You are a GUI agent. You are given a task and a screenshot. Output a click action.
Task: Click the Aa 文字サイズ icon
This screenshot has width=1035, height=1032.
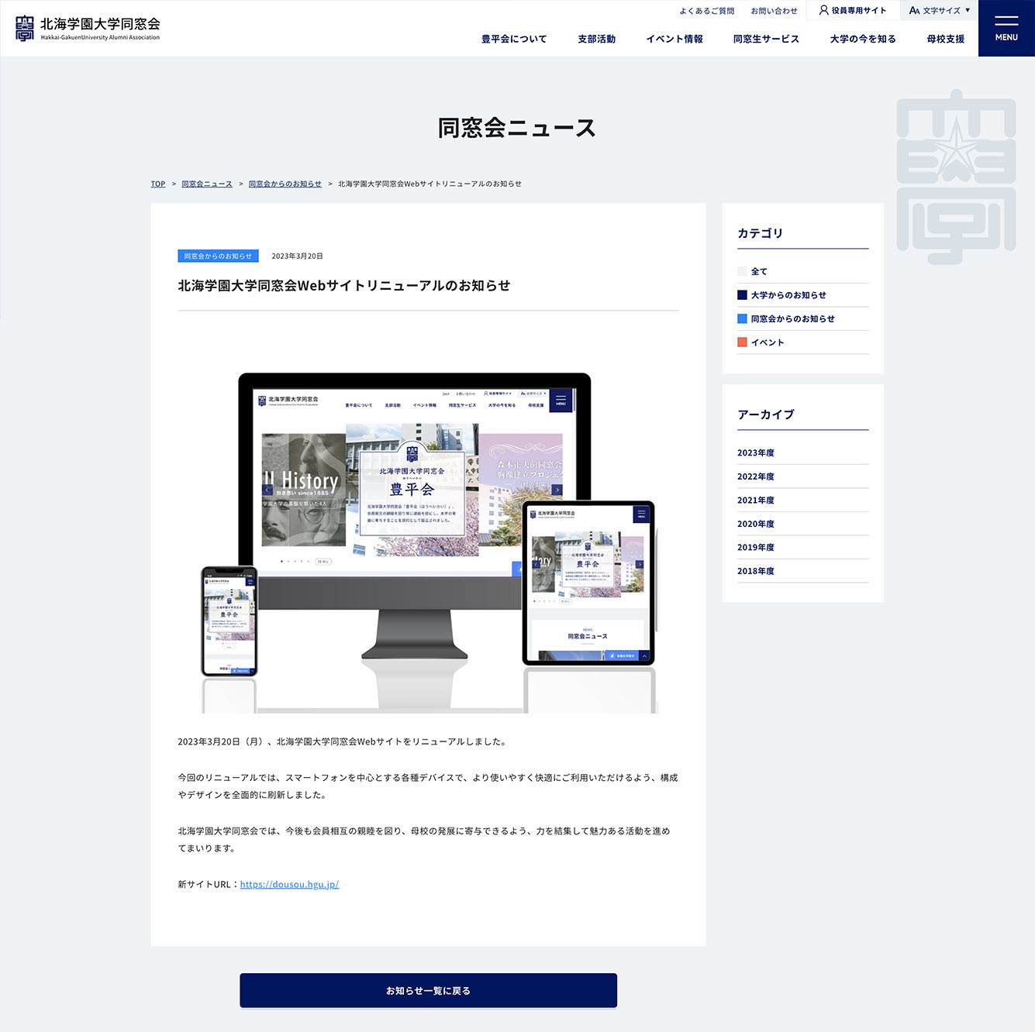pos(914,11)
